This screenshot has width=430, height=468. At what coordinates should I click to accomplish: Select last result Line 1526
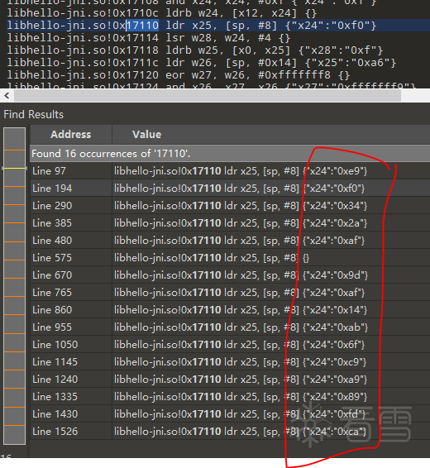pos(230,431)
